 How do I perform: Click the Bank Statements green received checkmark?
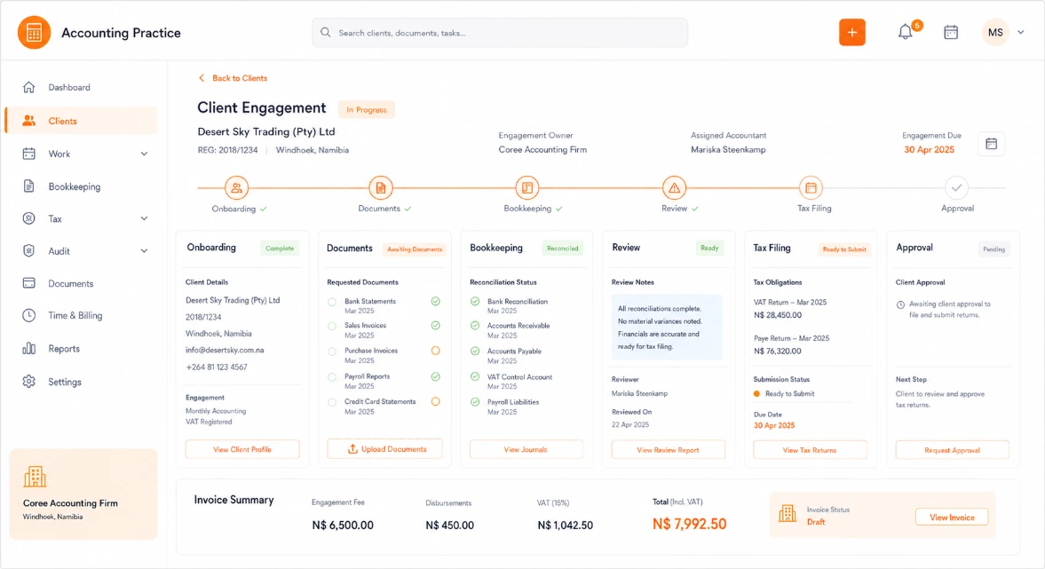click(x=435, y=301)
